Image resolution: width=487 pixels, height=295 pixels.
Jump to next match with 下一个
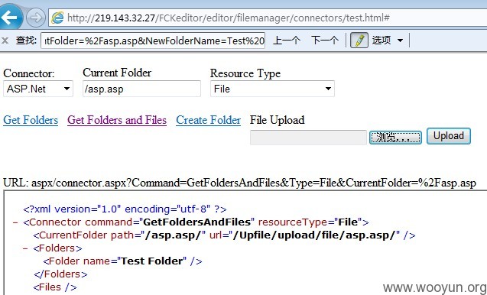tap(325, 41)
